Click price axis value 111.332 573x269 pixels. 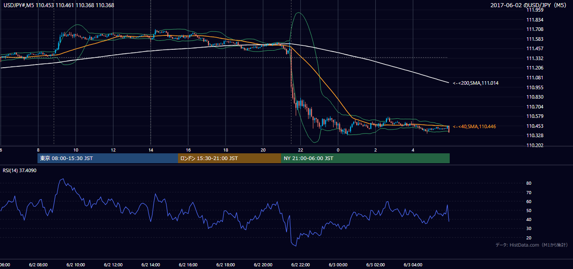click(x=534, y=58)
